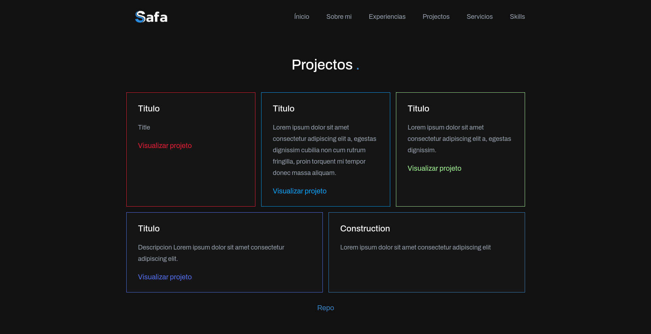Click Visualizar projeto on the bottom-left card

[x=165, y=277]
